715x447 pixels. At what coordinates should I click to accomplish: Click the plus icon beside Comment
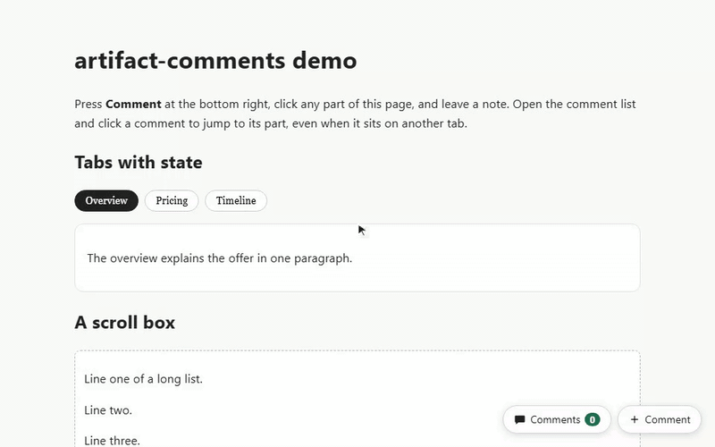point(635,419)
